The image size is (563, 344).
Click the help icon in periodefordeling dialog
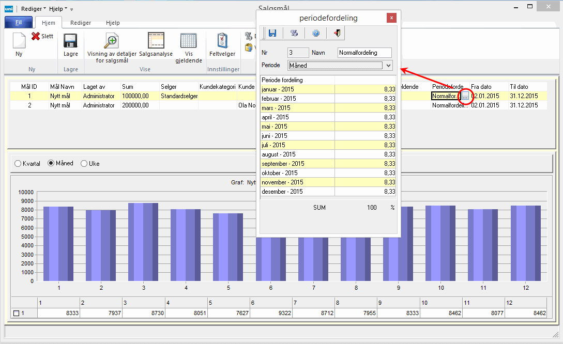click(x=315, y=33)
